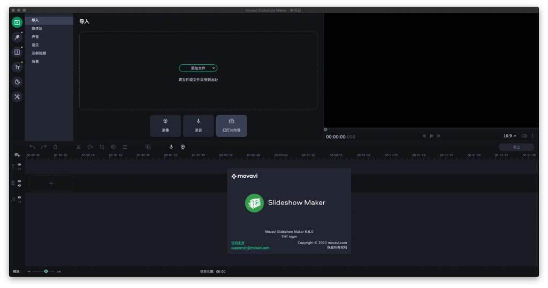Select the Backgrounds (背景) tab

[49, 62]
